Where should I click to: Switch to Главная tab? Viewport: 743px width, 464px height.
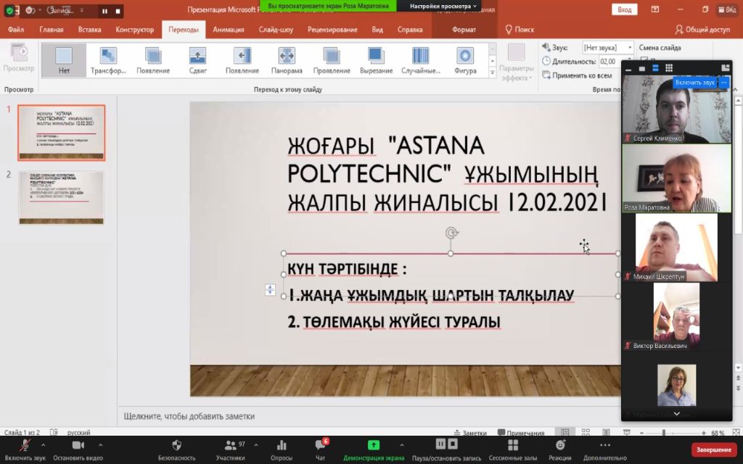coord(52,29)
